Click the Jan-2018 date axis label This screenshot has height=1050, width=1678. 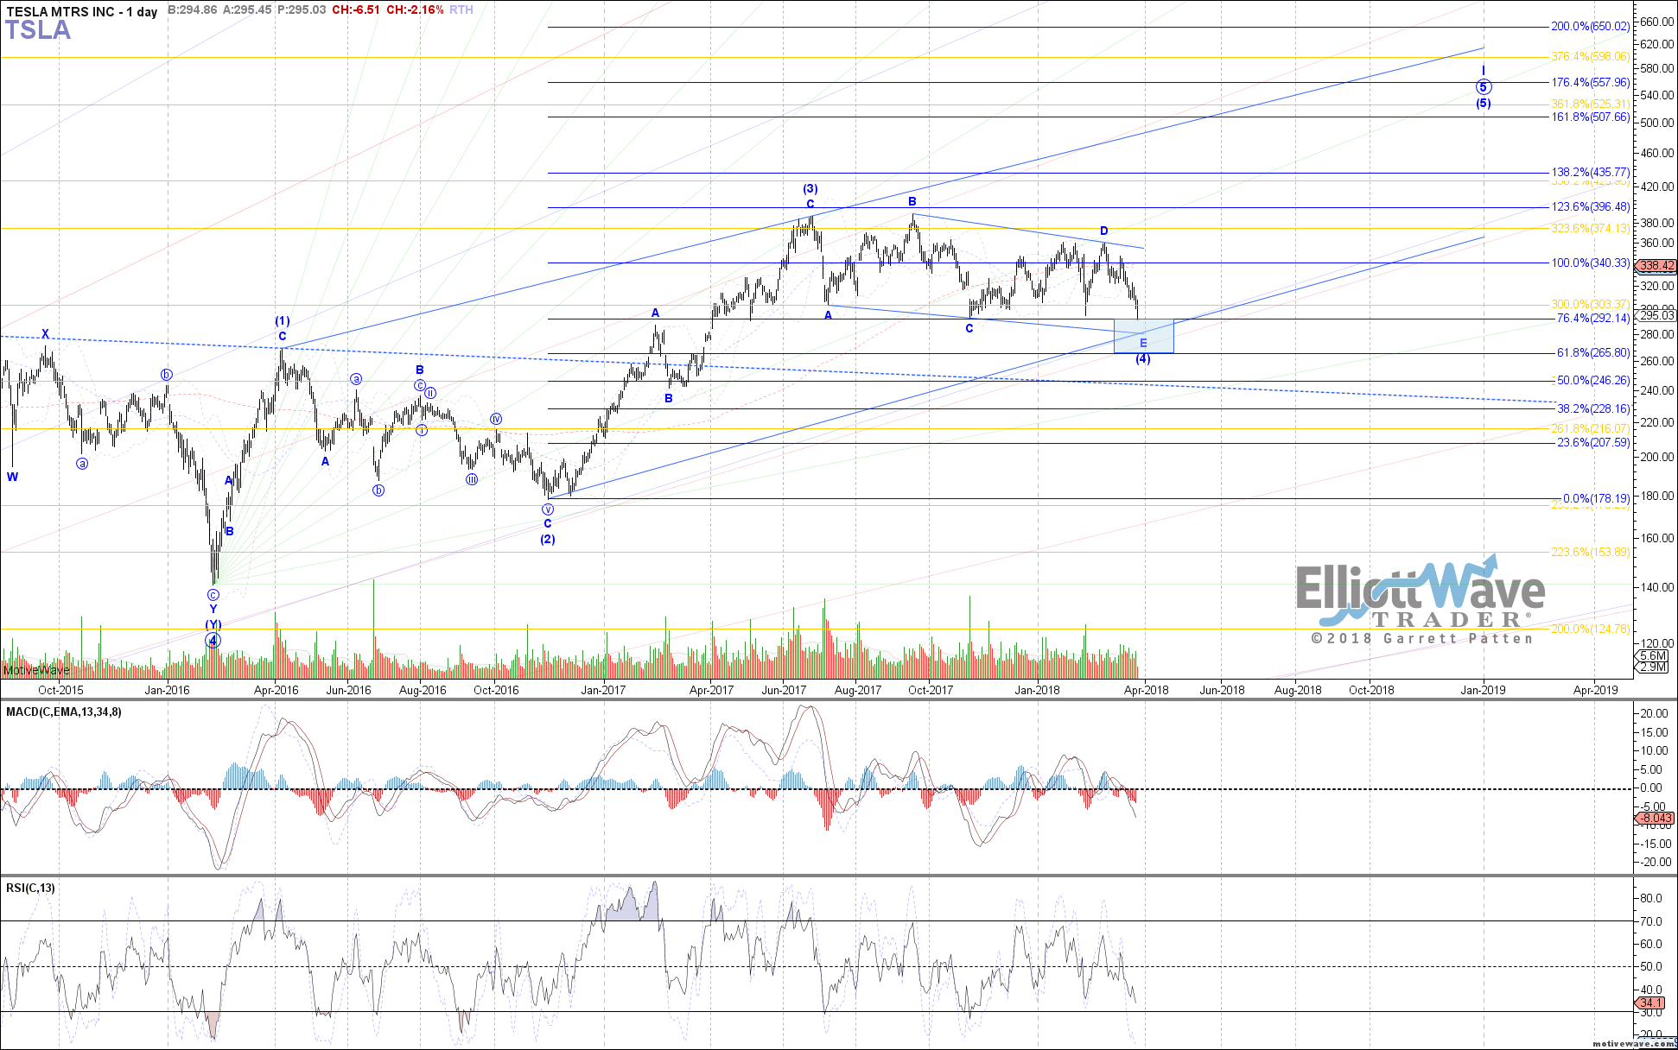pyautogui.click(x=1037, y=690)
